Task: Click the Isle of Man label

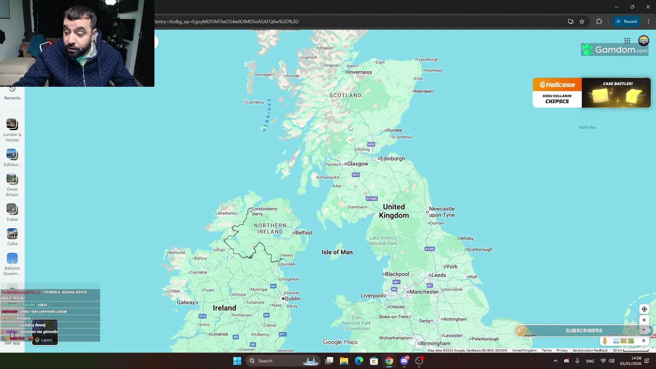Action: coord(337,252)
